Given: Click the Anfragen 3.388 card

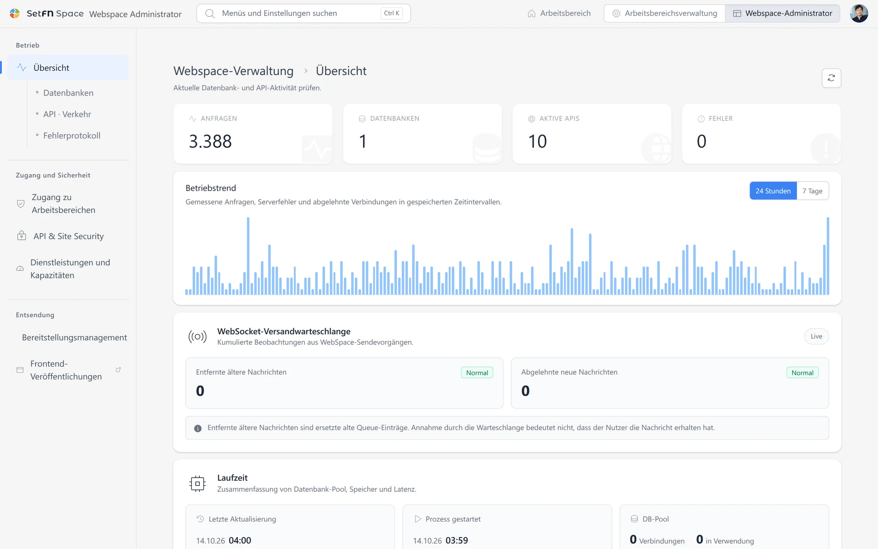Looking at the screenshot, I should coord(253,134).
